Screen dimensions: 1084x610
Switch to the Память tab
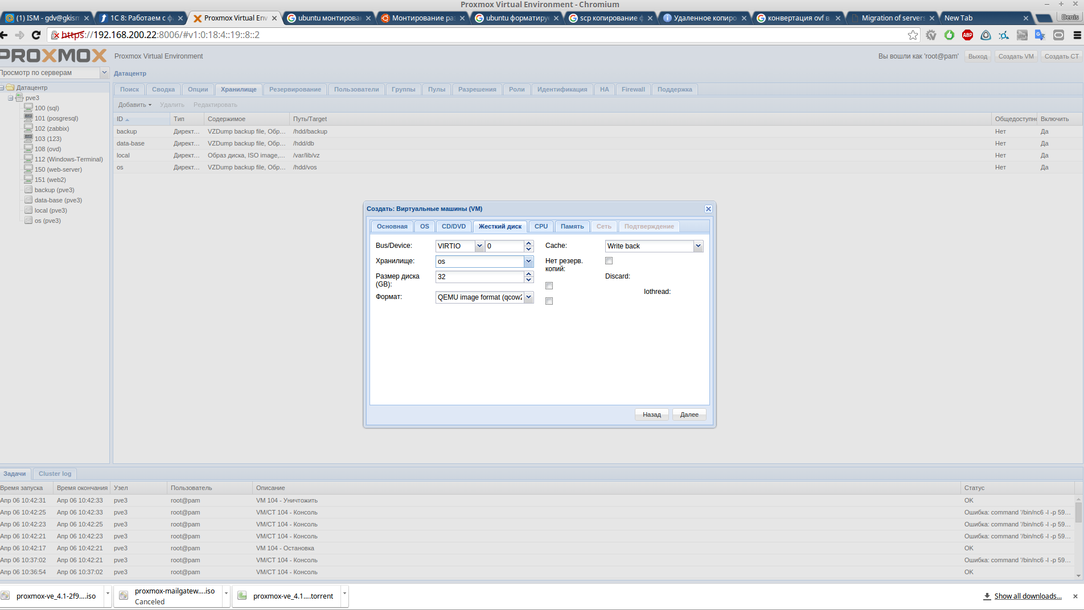(572, 226)
